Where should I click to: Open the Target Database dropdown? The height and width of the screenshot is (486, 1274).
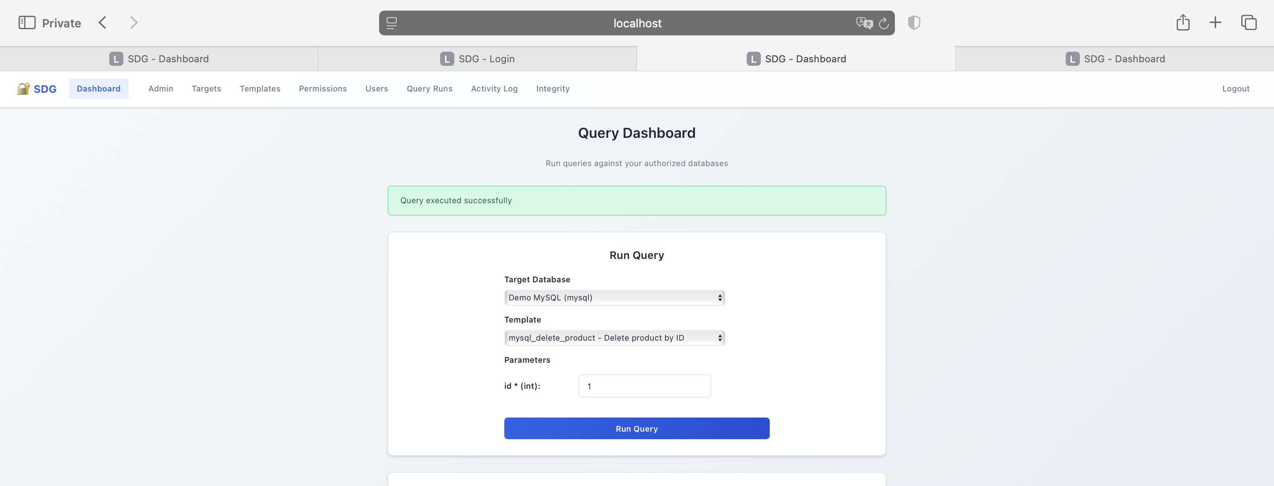(614, 297)
